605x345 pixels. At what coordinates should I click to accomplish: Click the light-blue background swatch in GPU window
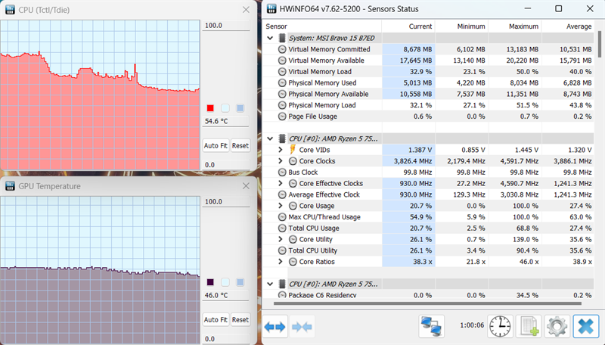tap(225, 282)
